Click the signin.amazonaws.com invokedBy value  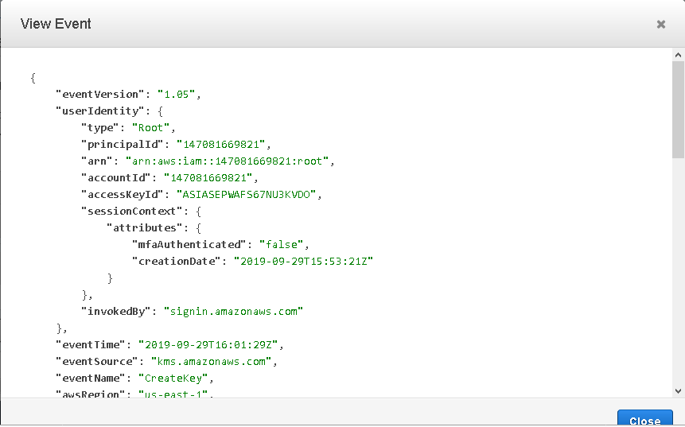(233, 311)
